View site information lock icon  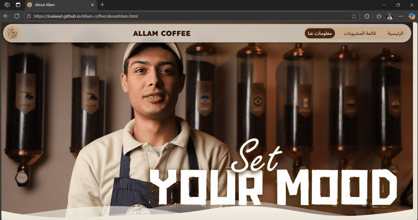click(29, 16)
